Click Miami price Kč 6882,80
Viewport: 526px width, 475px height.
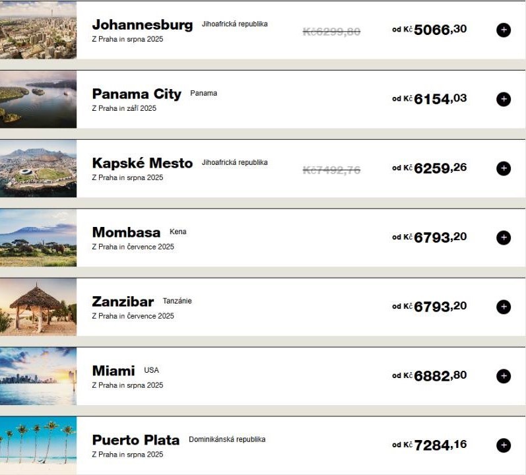(440, 375)
